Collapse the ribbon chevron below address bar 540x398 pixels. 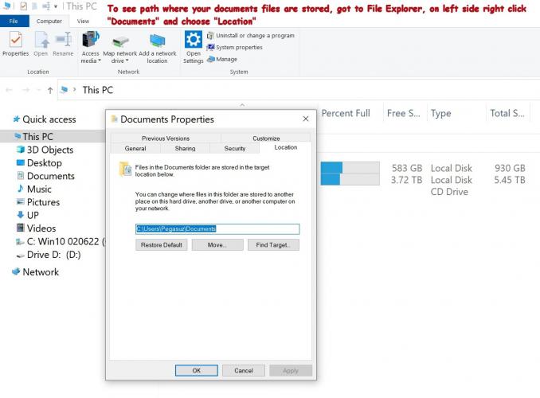[x=242, y=104]
